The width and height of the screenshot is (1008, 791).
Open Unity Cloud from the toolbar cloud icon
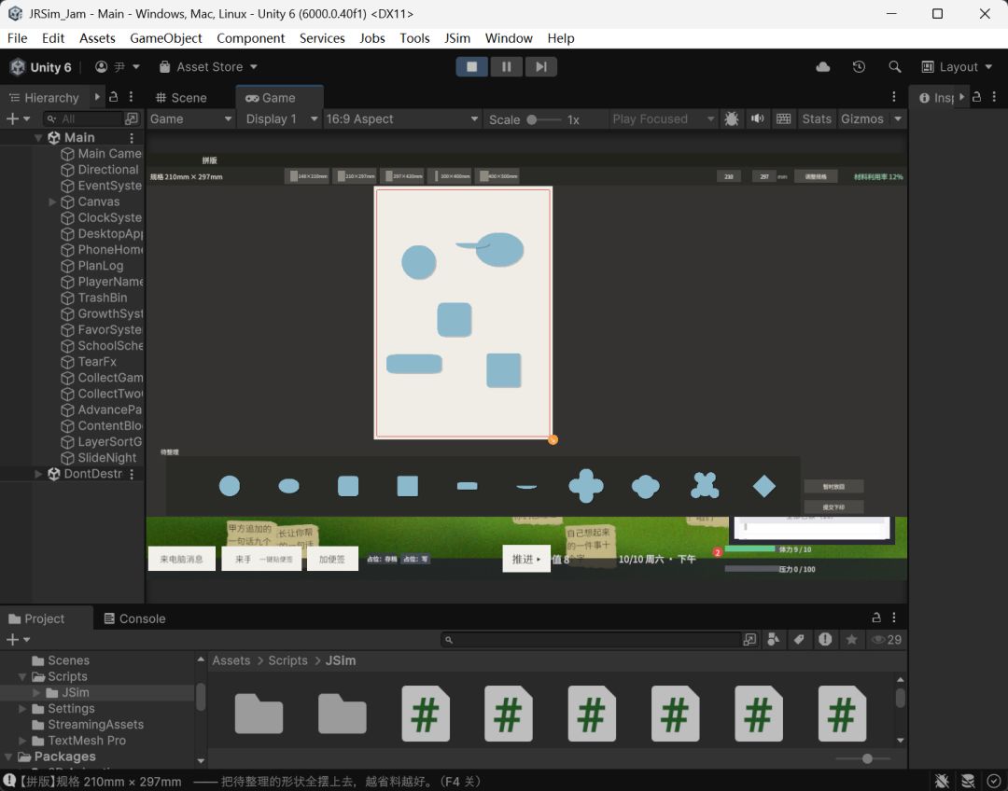coord(823,67)
